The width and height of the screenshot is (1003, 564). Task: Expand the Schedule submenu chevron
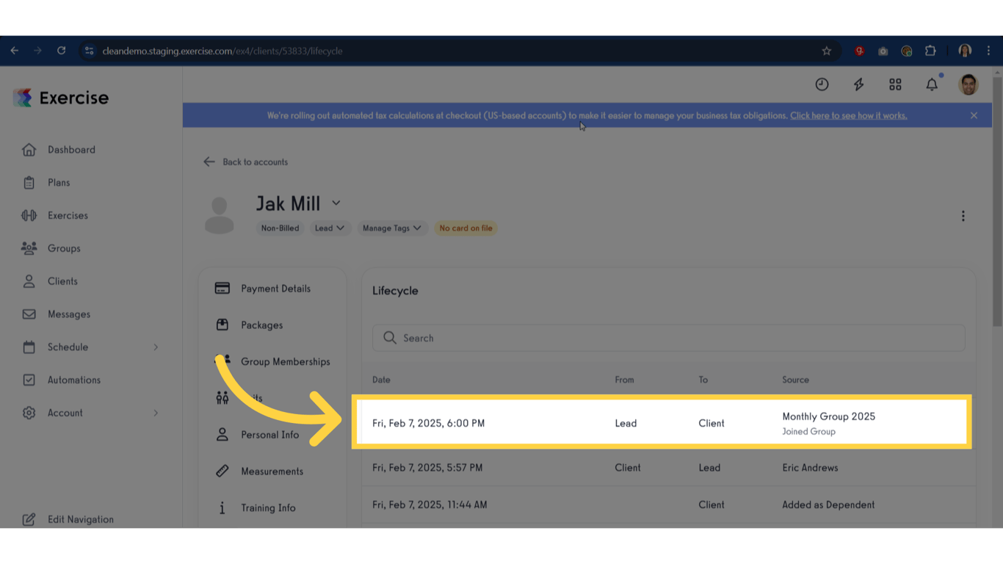click(x=156, y=347)
